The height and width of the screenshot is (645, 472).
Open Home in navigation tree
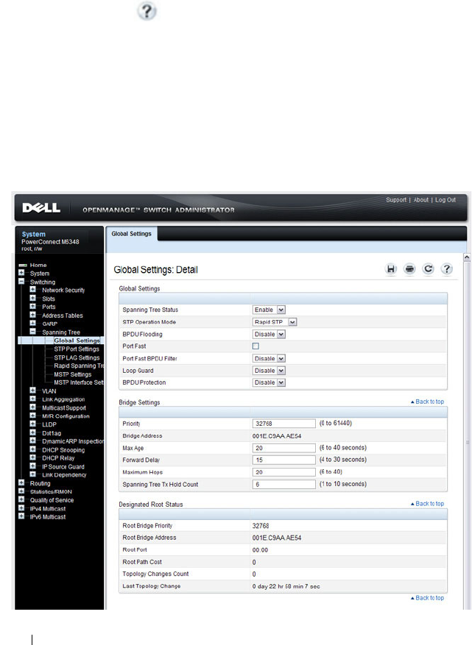click(x=38, y=266)
